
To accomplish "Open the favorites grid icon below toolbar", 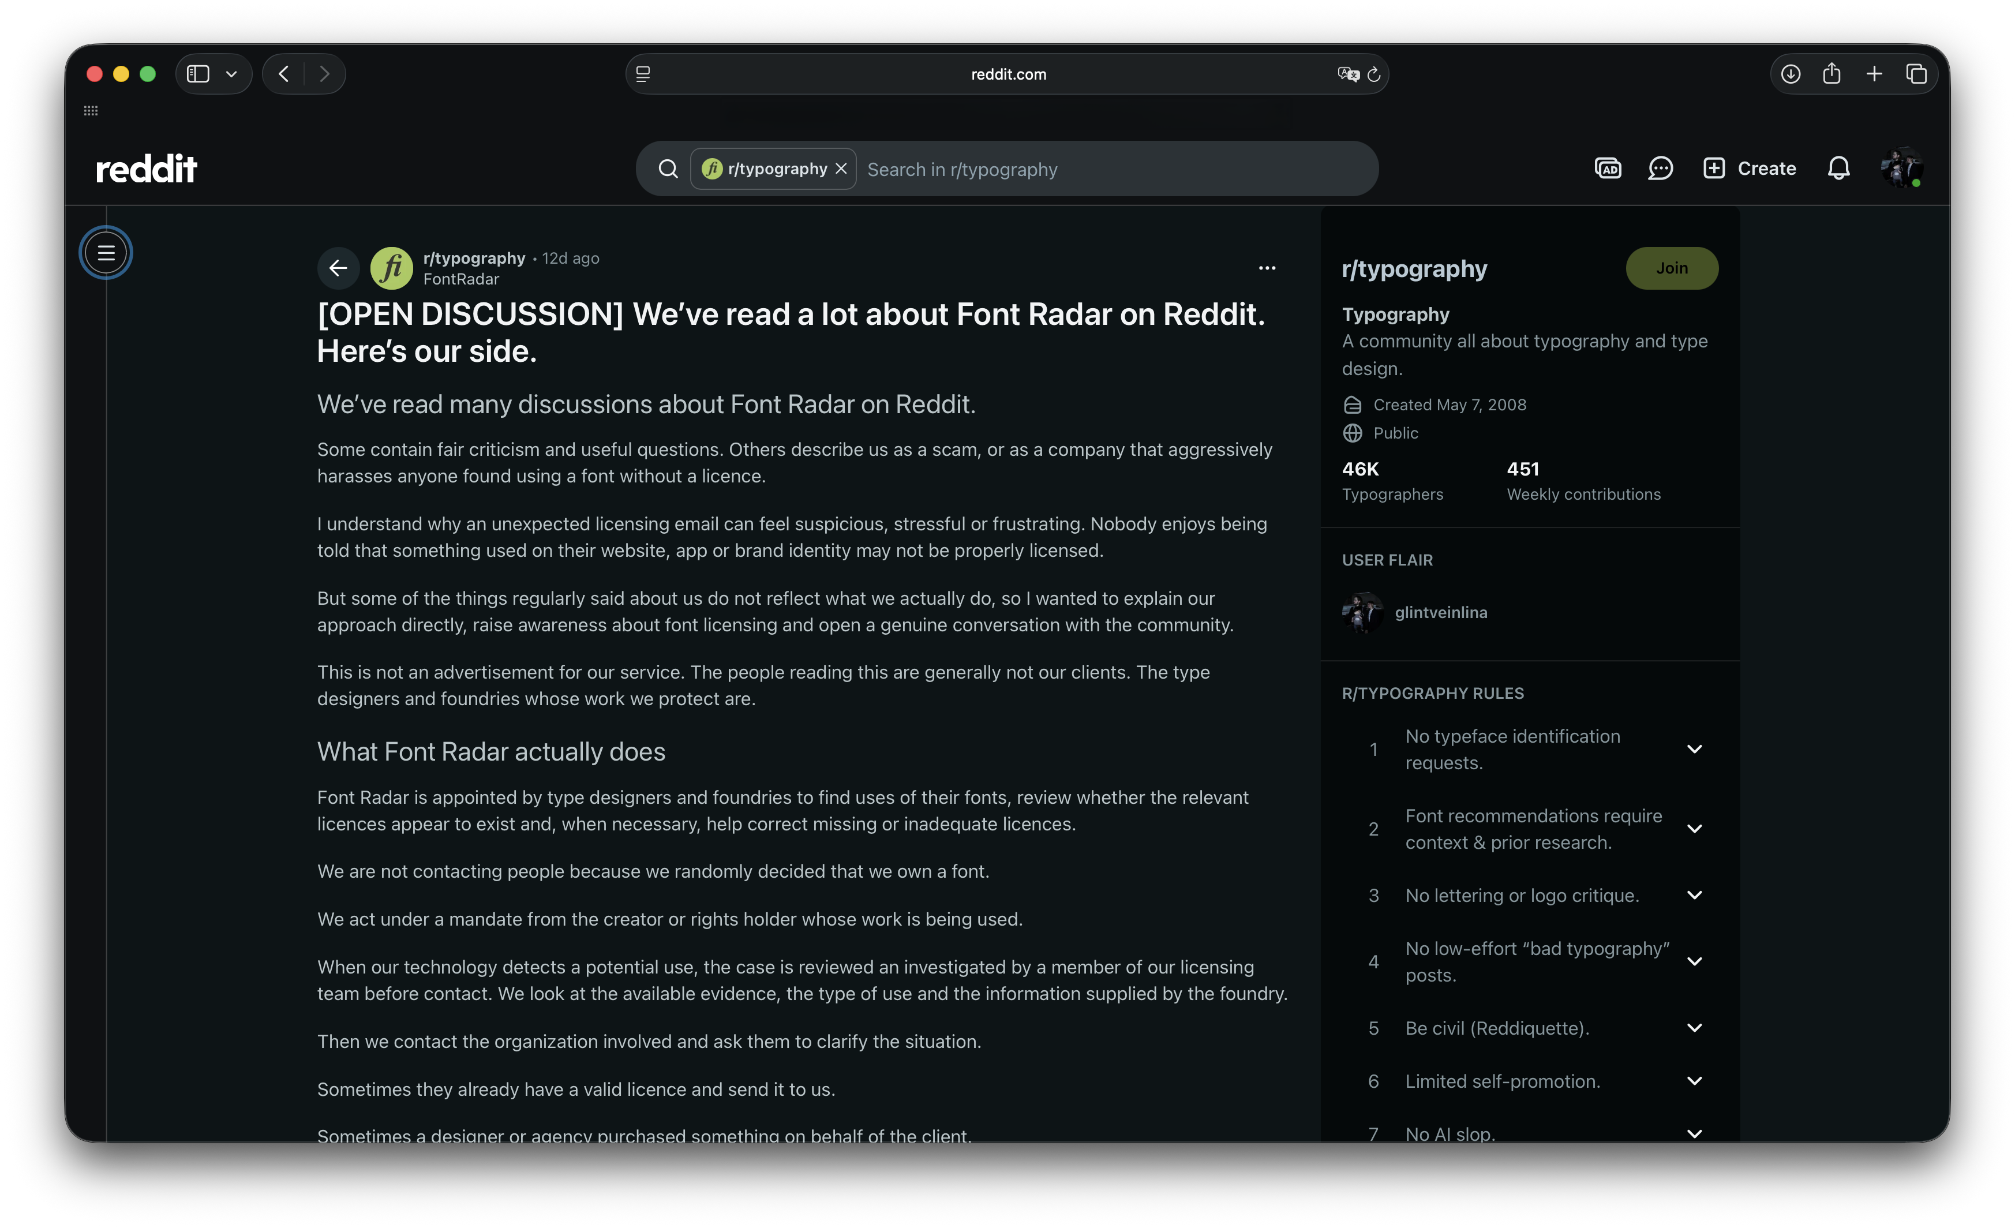I will pos(91,110).
